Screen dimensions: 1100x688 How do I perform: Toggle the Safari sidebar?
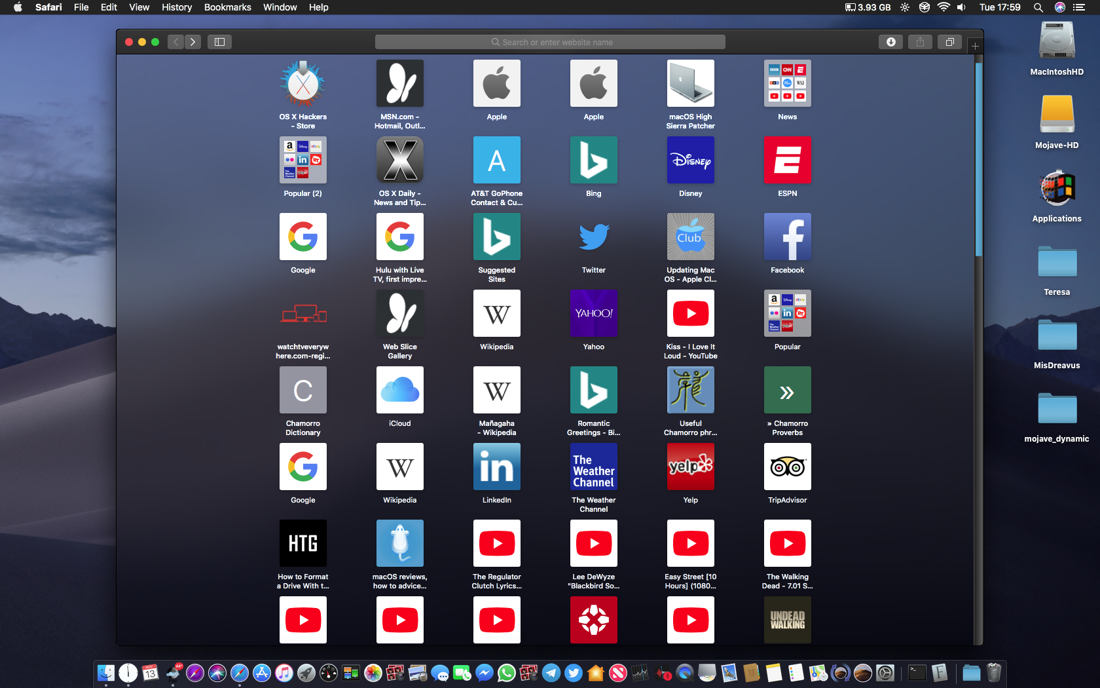pyautogui.click(x=220, y=42)
